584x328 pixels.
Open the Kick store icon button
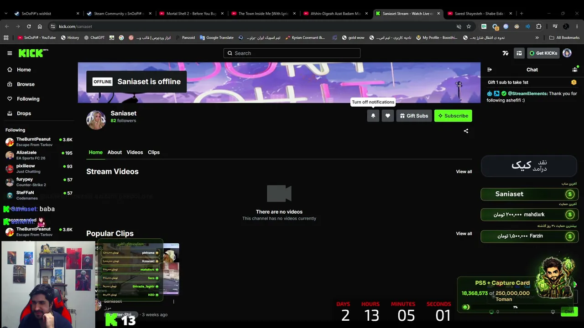coord(519,53)
